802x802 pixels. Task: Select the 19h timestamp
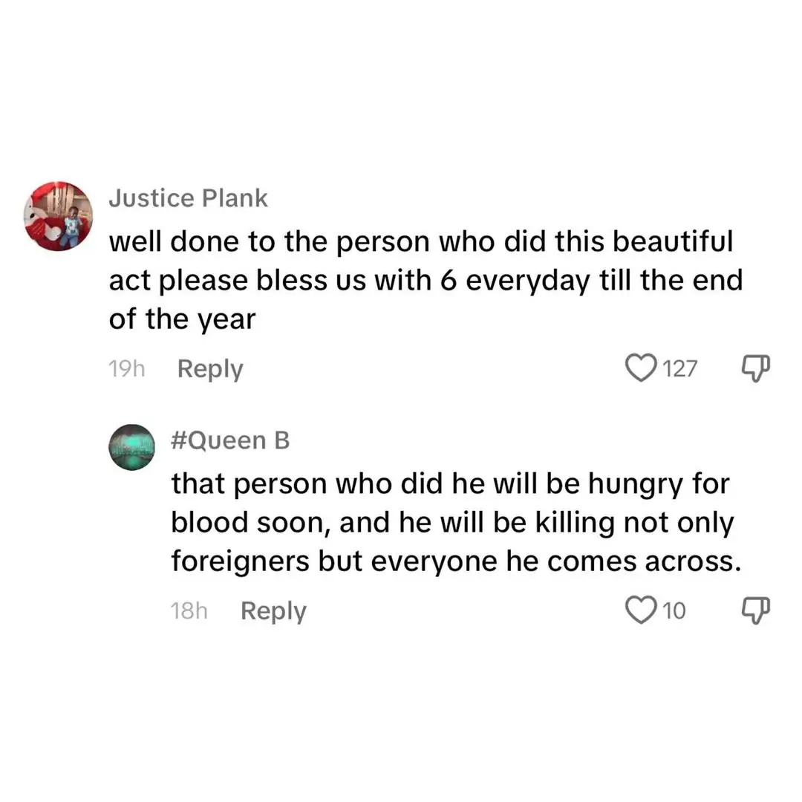coord(125,369)
